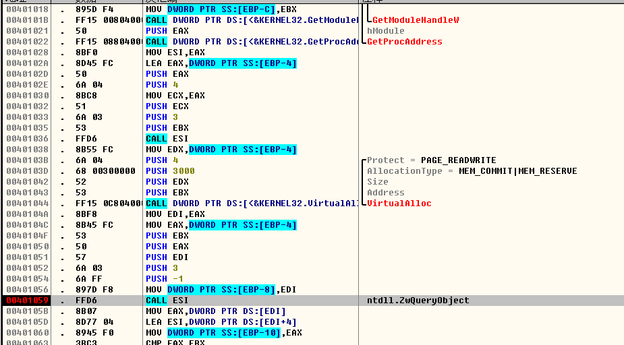The image size is (624, 345).
Task: Click address 0040105B
Action: pyautogui.click(x=27, y=311)
